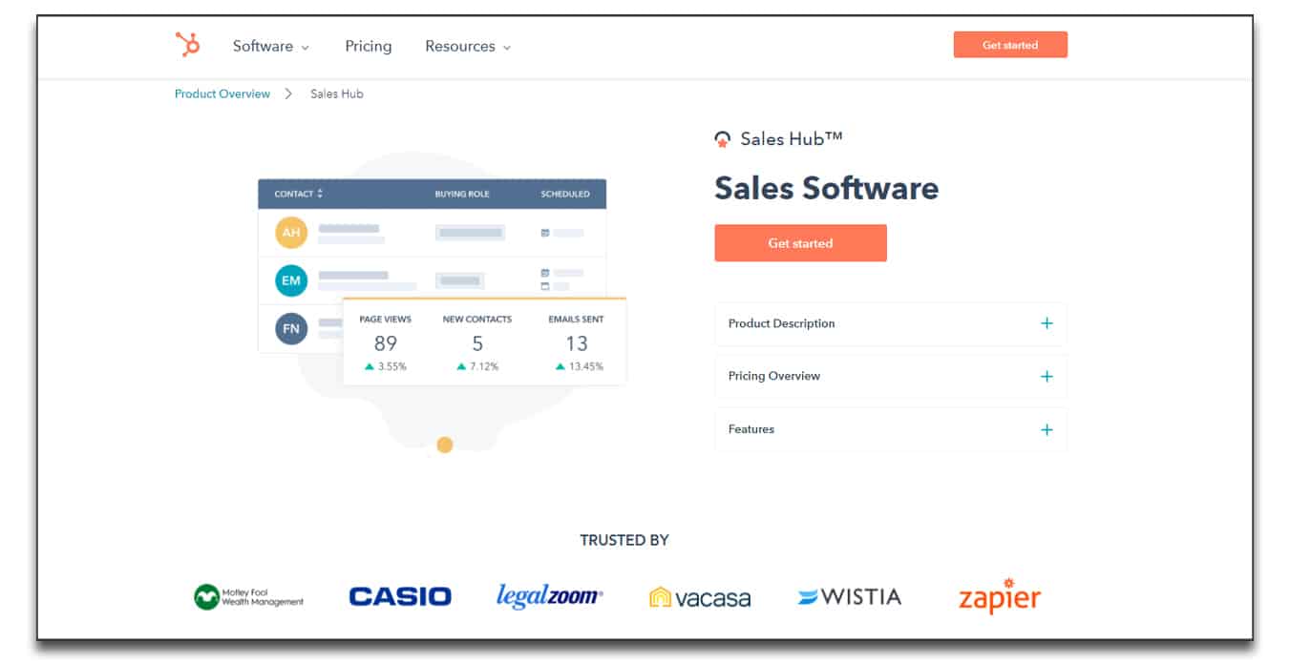Screen dimensions: 1290x663
Task: Expand the Features section
Action: point(891,429)
